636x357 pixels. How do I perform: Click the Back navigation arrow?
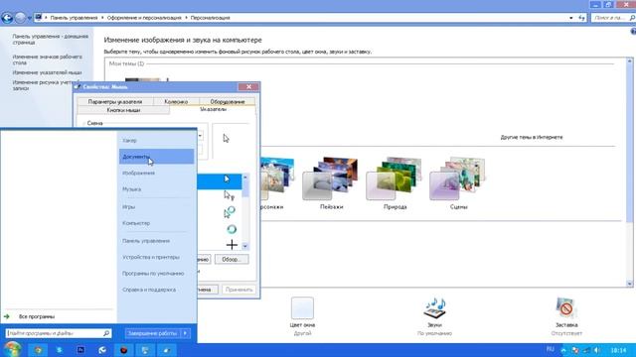point(7,18)
